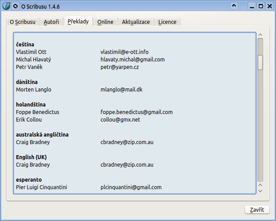Click email foppe.benedictus@gmail.com
Screen dimensions: 276x221
136,112
